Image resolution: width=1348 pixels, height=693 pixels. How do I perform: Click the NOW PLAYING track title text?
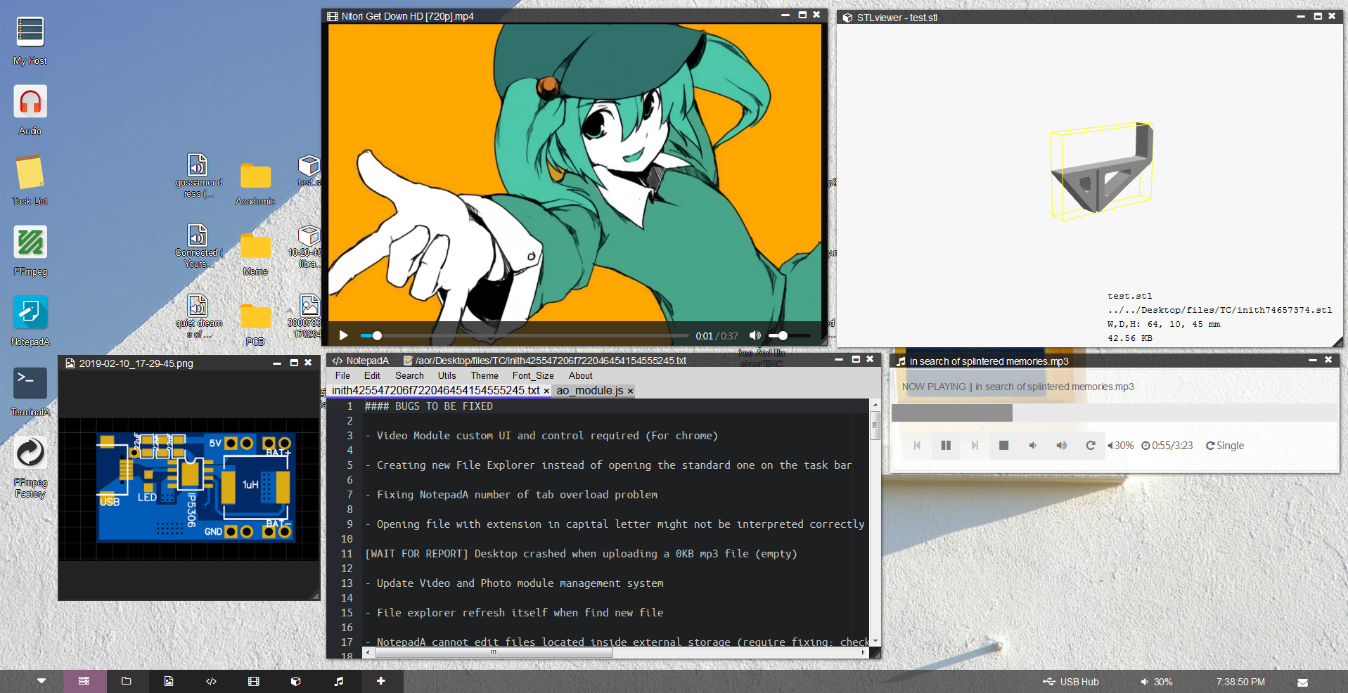(x=1018, y=387)
